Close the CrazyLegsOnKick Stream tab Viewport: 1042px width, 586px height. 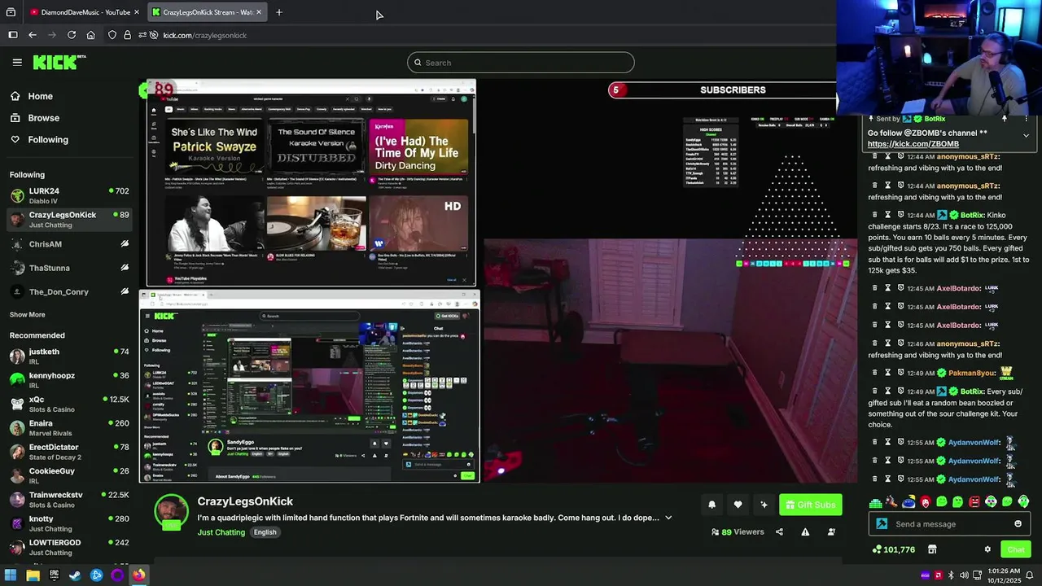[259, 12]
